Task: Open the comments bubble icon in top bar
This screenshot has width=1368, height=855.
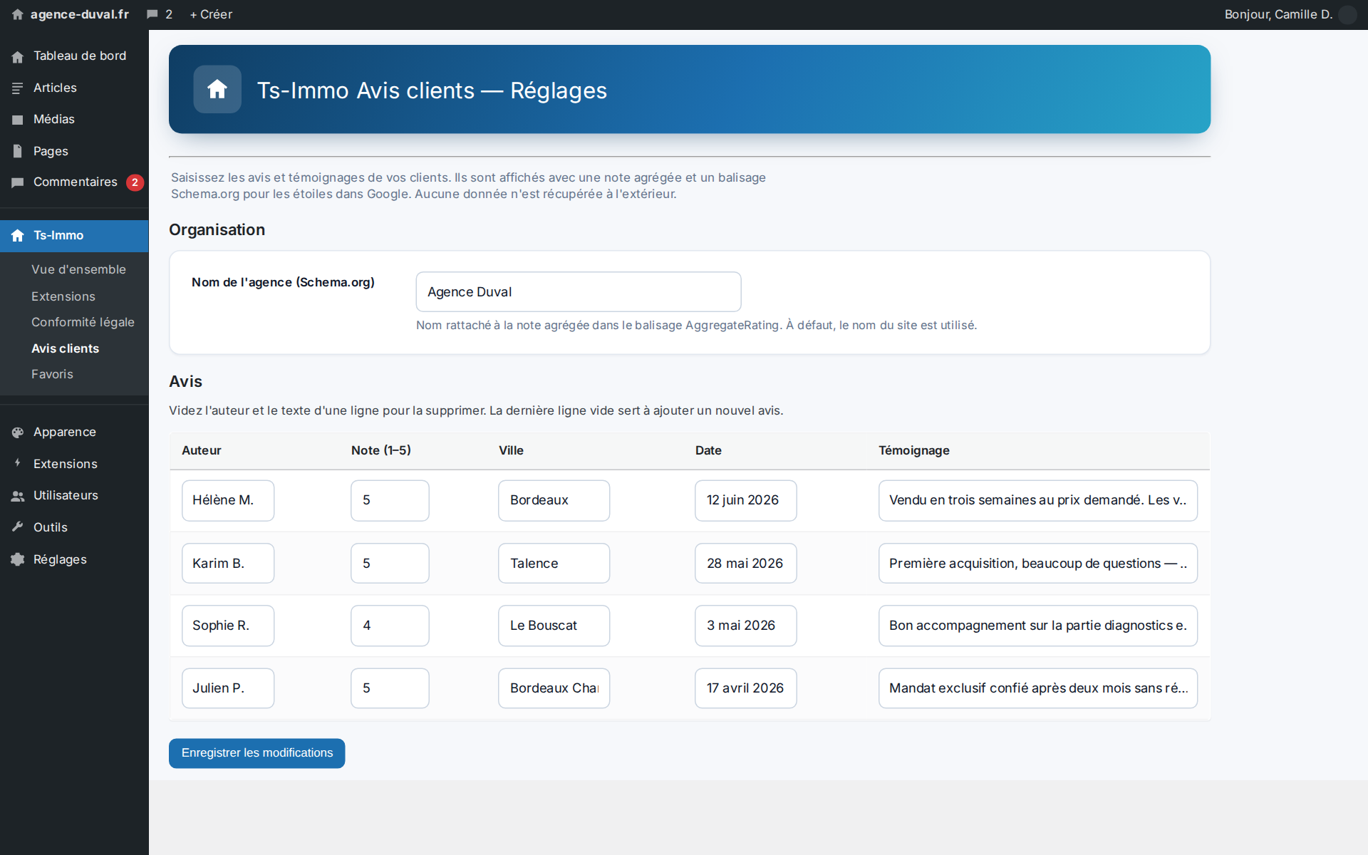Action: point(152,14)
